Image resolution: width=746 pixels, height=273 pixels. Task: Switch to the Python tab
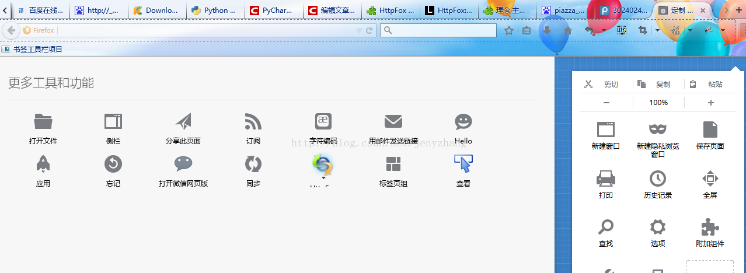click(x=215, y=10)
